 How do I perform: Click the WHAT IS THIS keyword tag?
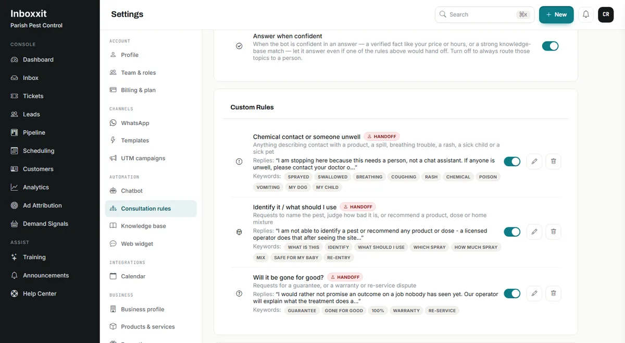[x=304, y=247]
